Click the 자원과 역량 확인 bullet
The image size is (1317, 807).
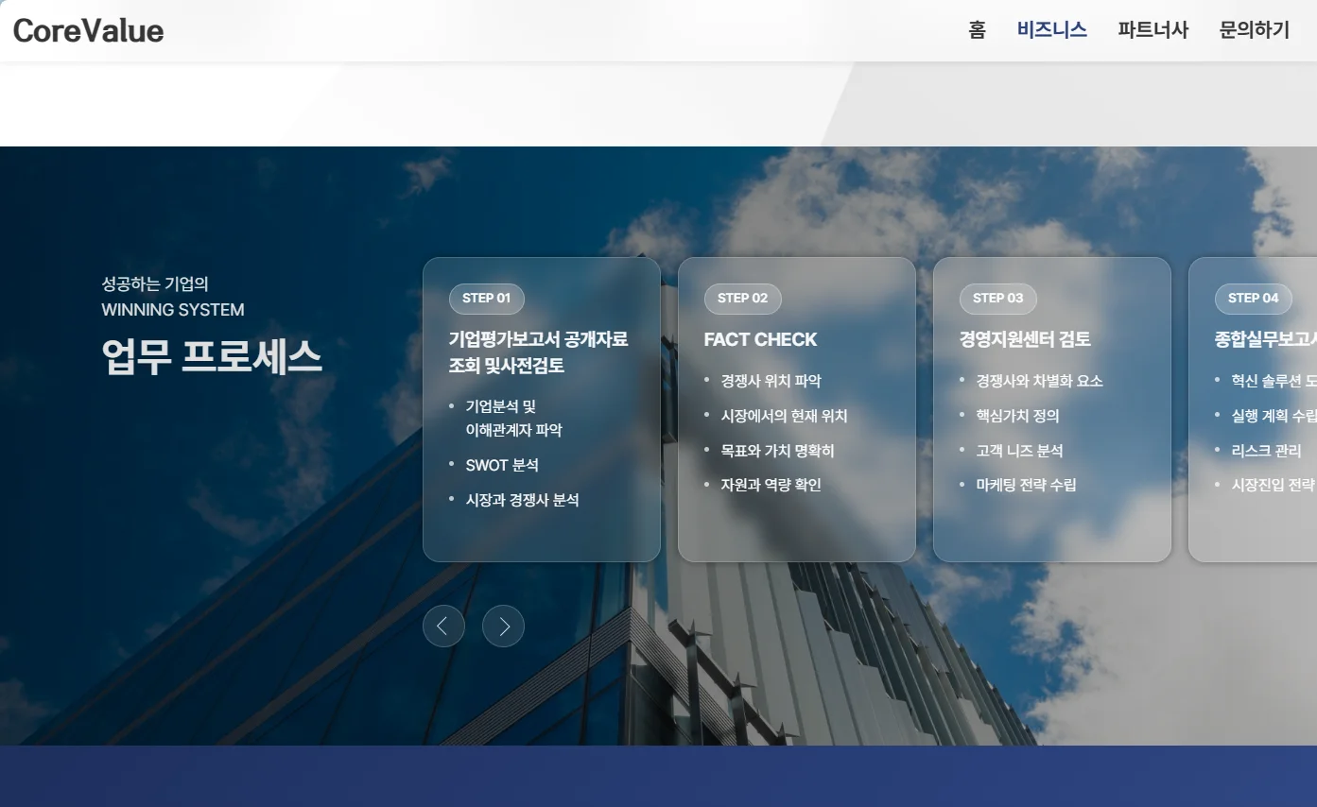tap(771, 485)
